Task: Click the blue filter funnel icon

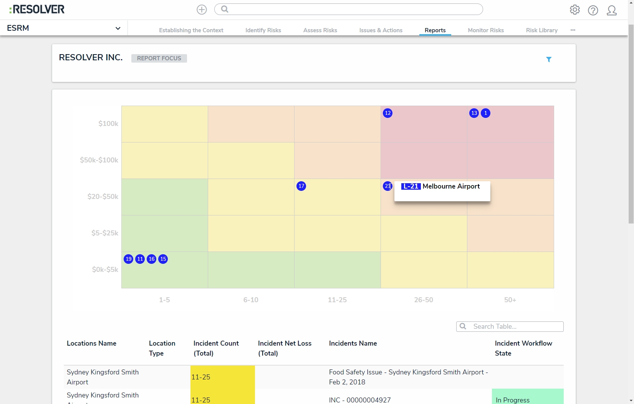Action: [549, 60]
